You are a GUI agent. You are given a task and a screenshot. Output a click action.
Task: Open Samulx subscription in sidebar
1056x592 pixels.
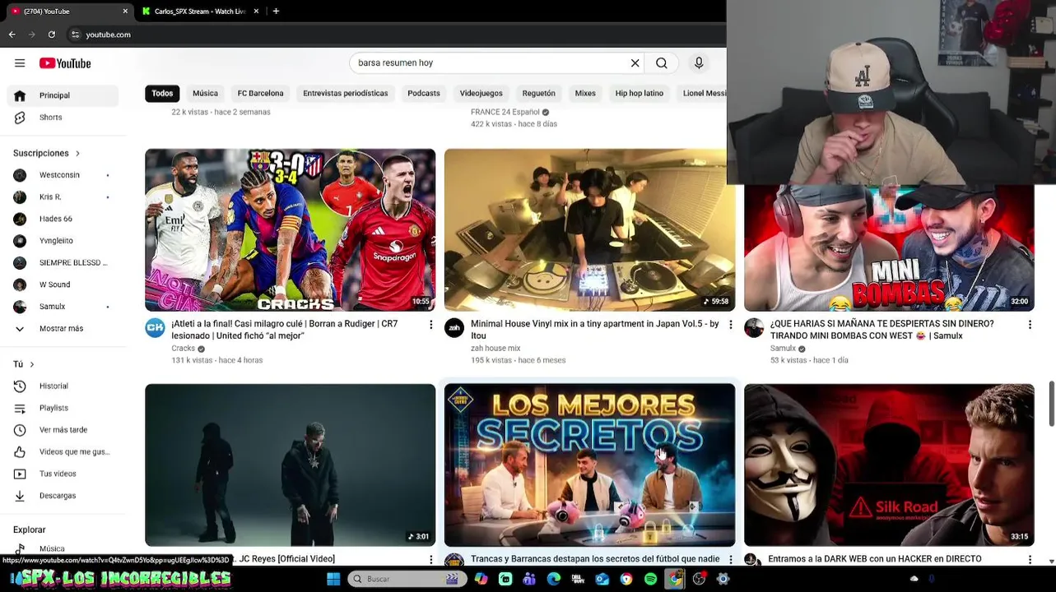[63, 307]
